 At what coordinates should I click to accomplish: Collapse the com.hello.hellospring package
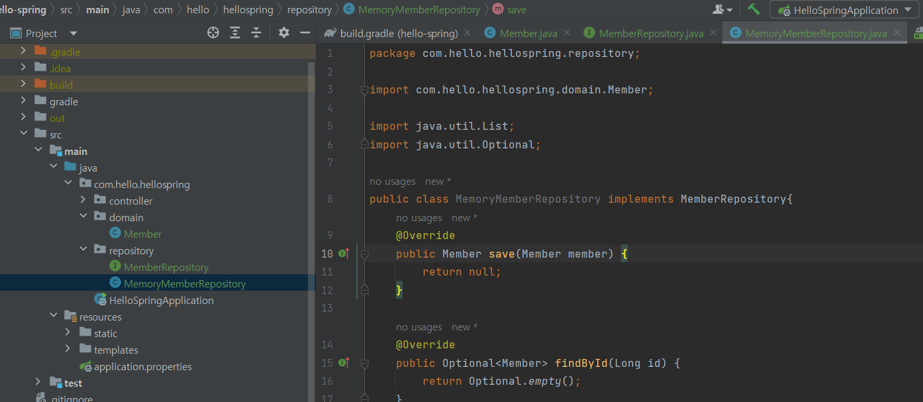[x=68, y=183]
